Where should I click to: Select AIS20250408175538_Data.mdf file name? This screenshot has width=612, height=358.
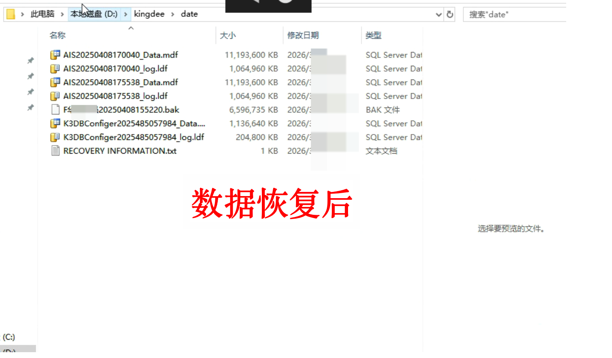121,82
